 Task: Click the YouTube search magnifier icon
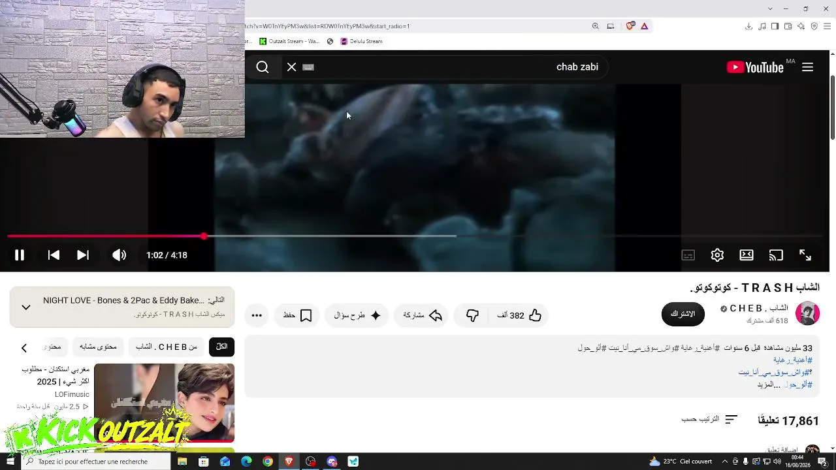coord(263,67)
